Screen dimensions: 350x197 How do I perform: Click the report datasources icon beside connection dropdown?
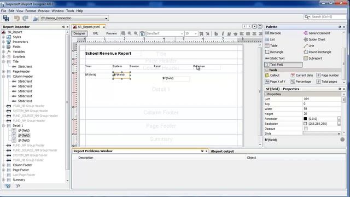[x=36, y=18]
